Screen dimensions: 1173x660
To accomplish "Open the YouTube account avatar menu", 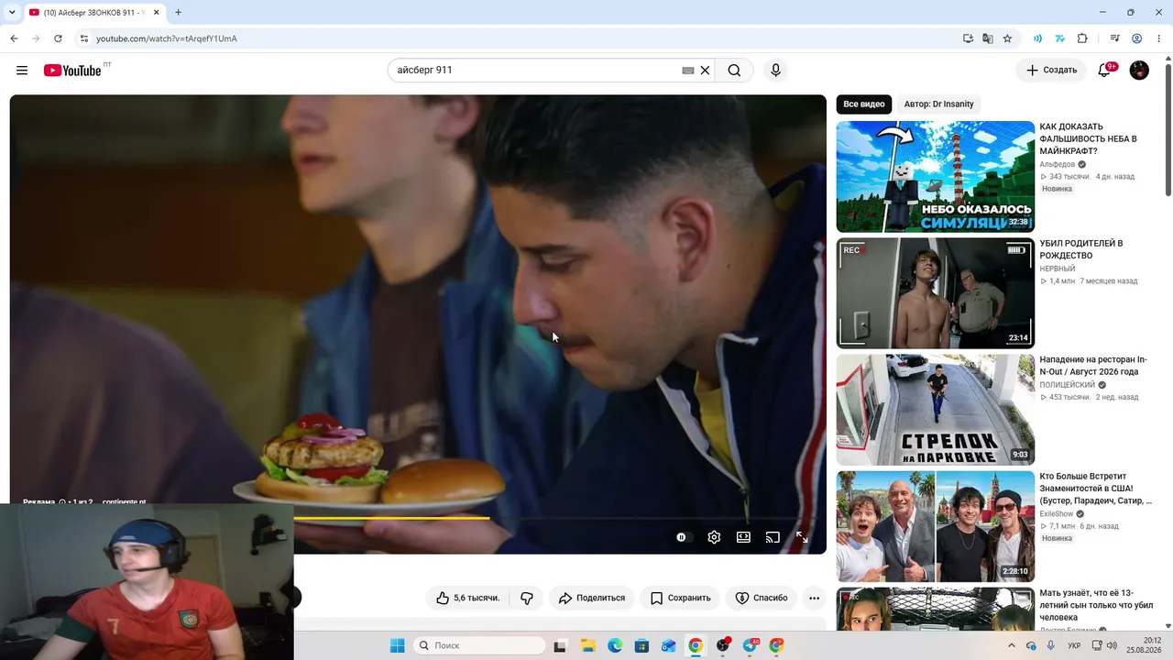I will pos(1139,71).
